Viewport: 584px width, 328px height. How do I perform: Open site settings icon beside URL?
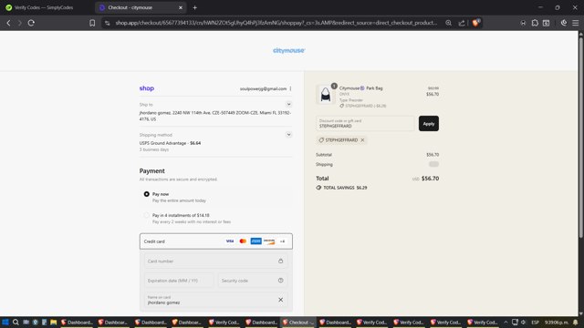coord(108,23)
